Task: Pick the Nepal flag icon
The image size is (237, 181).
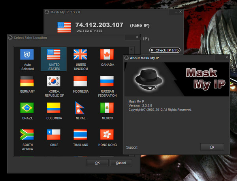Action: tap(80, 108)
